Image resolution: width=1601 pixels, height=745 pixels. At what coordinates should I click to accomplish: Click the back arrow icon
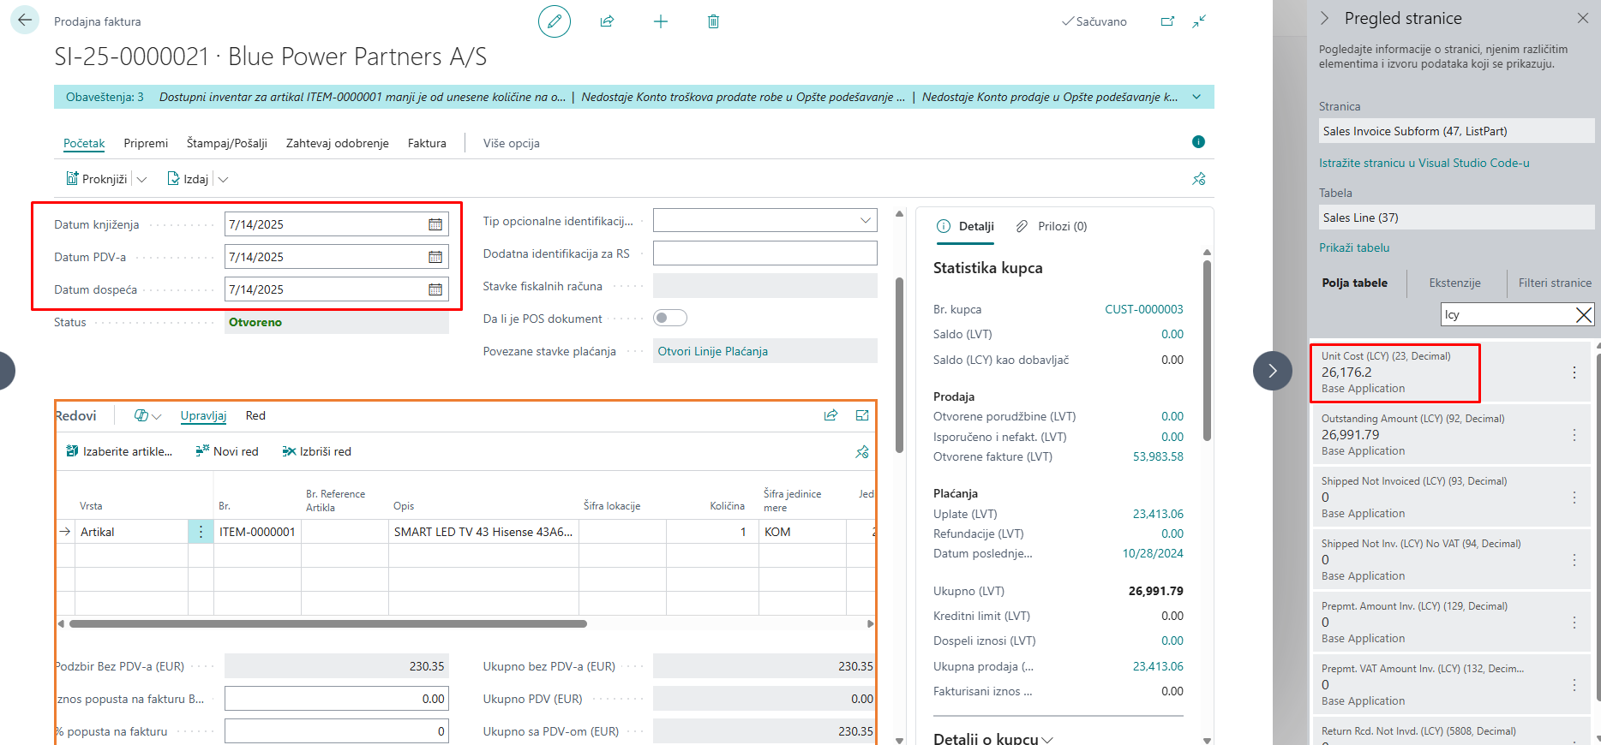25,21
